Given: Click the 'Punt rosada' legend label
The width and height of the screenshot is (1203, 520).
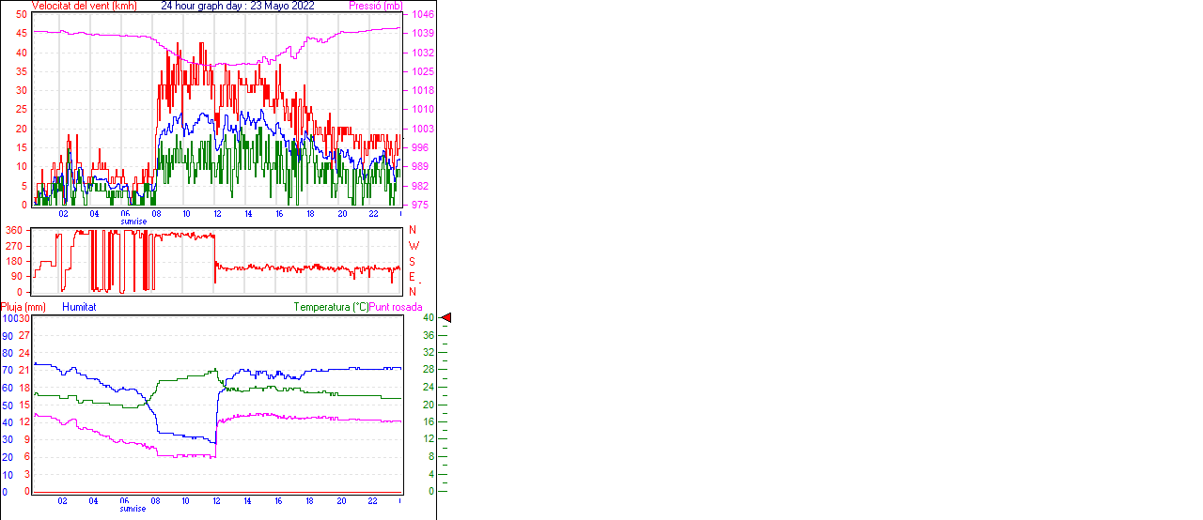Looking at the screenshot, I should click(x=396, y=307).
